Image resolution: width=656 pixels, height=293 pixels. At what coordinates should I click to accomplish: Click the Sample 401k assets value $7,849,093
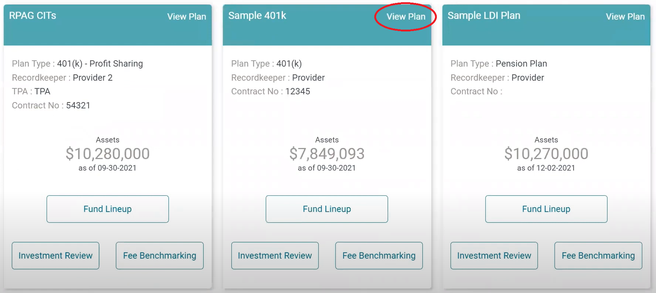coord(327,154)
